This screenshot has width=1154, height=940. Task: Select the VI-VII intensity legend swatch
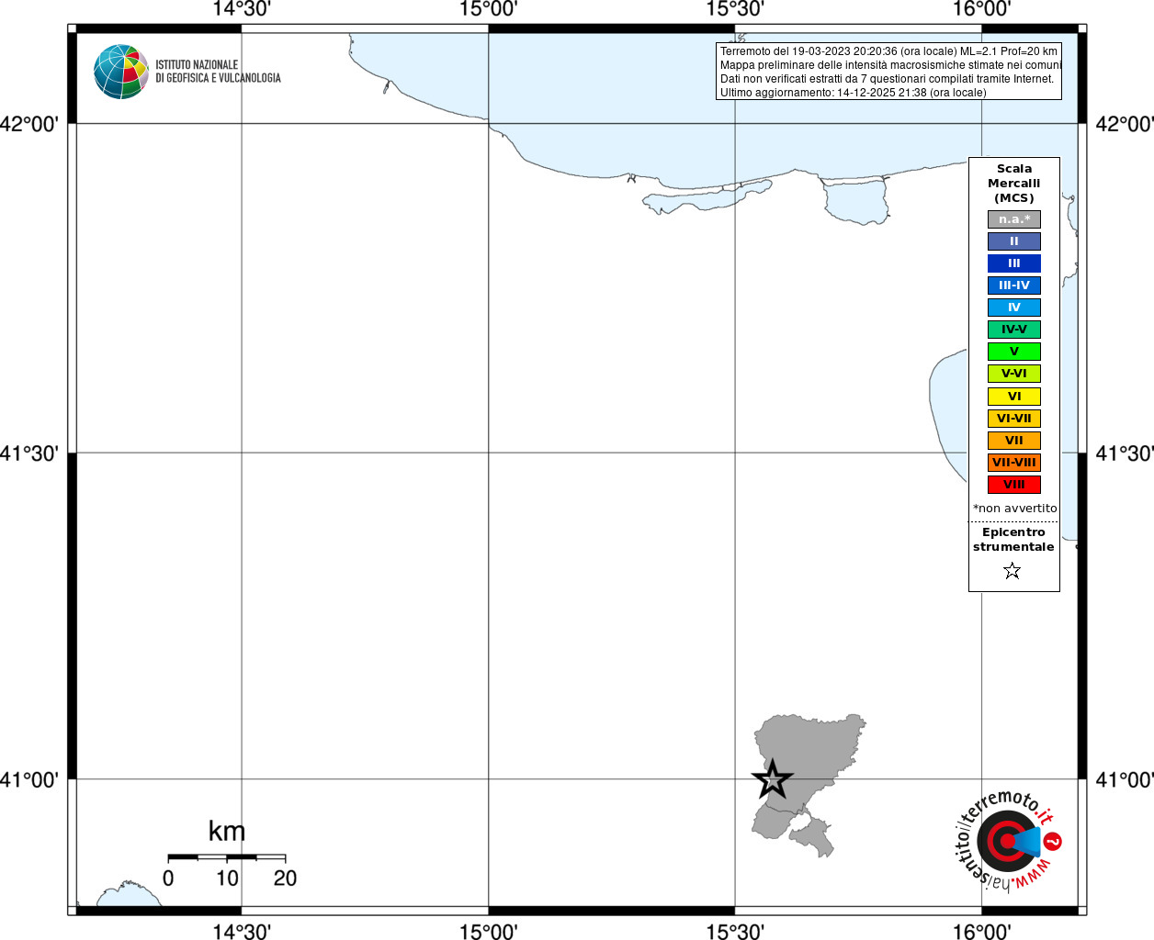tap(1014, 419)
